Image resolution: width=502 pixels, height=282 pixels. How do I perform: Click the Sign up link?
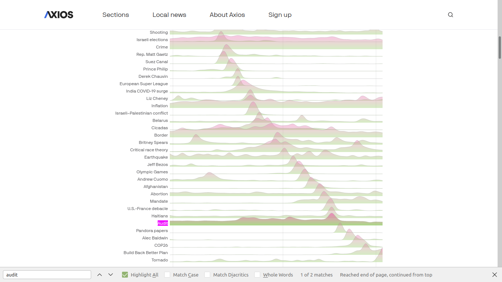point(280,15)
